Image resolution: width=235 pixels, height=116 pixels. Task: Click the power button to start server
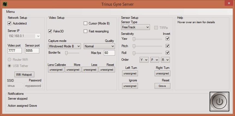click(x=219, y=102)
